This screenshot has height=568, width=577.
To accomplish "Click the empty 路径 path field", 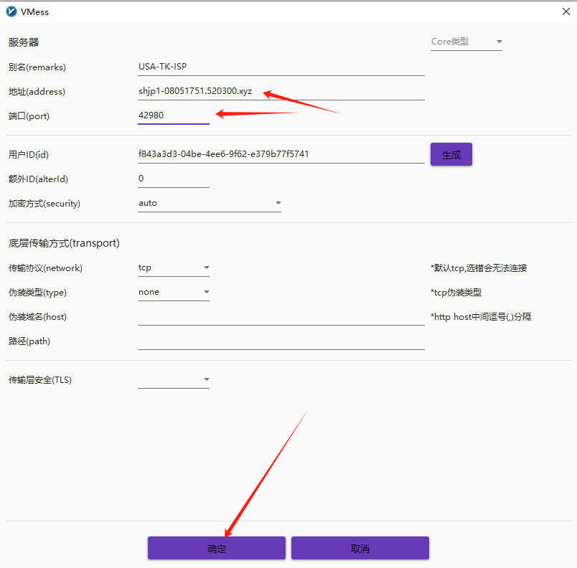I will tap(280, 342).
